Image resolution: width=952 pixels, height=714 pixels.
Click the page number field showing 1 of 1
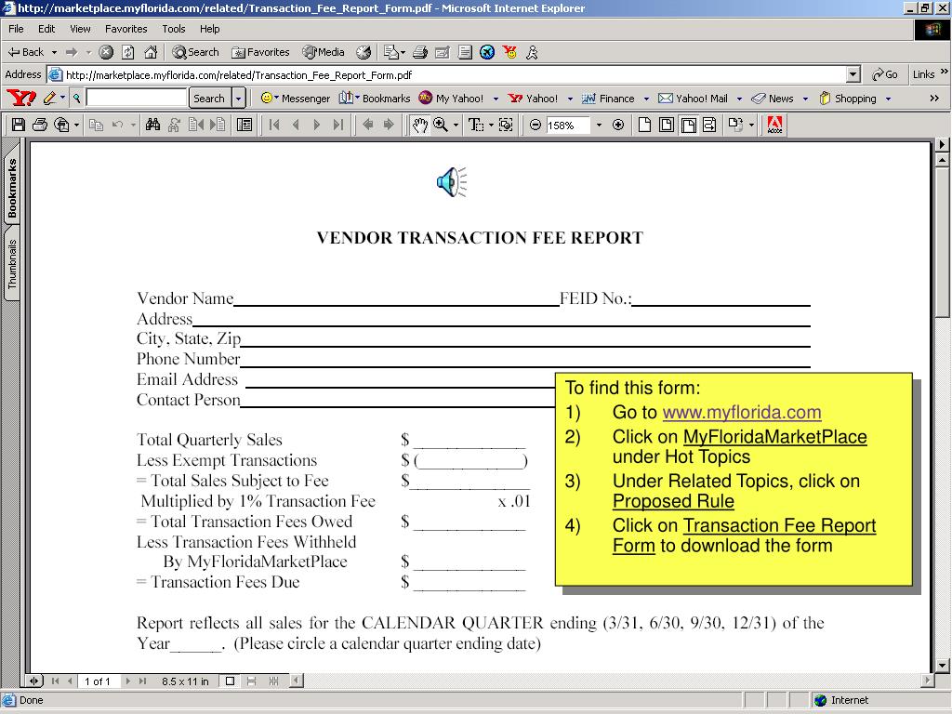pyautogui.click(x=97, y=681)
